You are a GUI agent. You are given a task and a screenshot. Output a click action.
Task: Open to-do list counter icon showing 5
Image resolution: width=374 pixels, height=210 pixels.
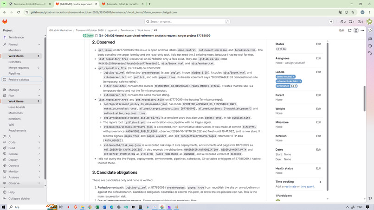[x=361, y=22]
